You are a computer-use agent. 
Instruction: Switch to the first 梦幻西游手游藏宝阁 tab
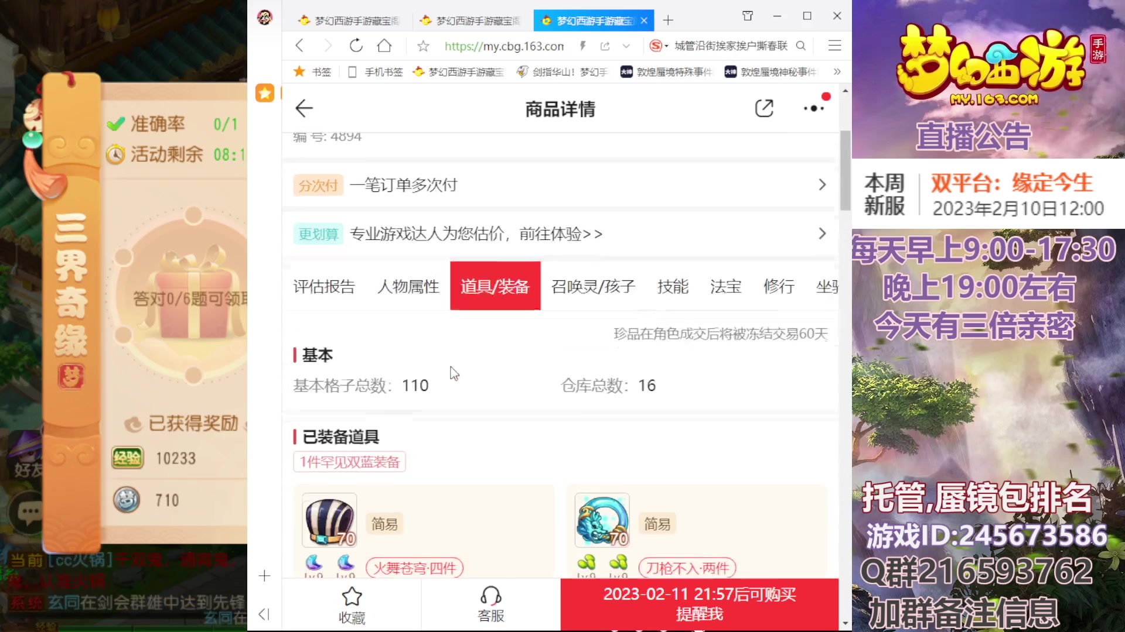point(349,20)
